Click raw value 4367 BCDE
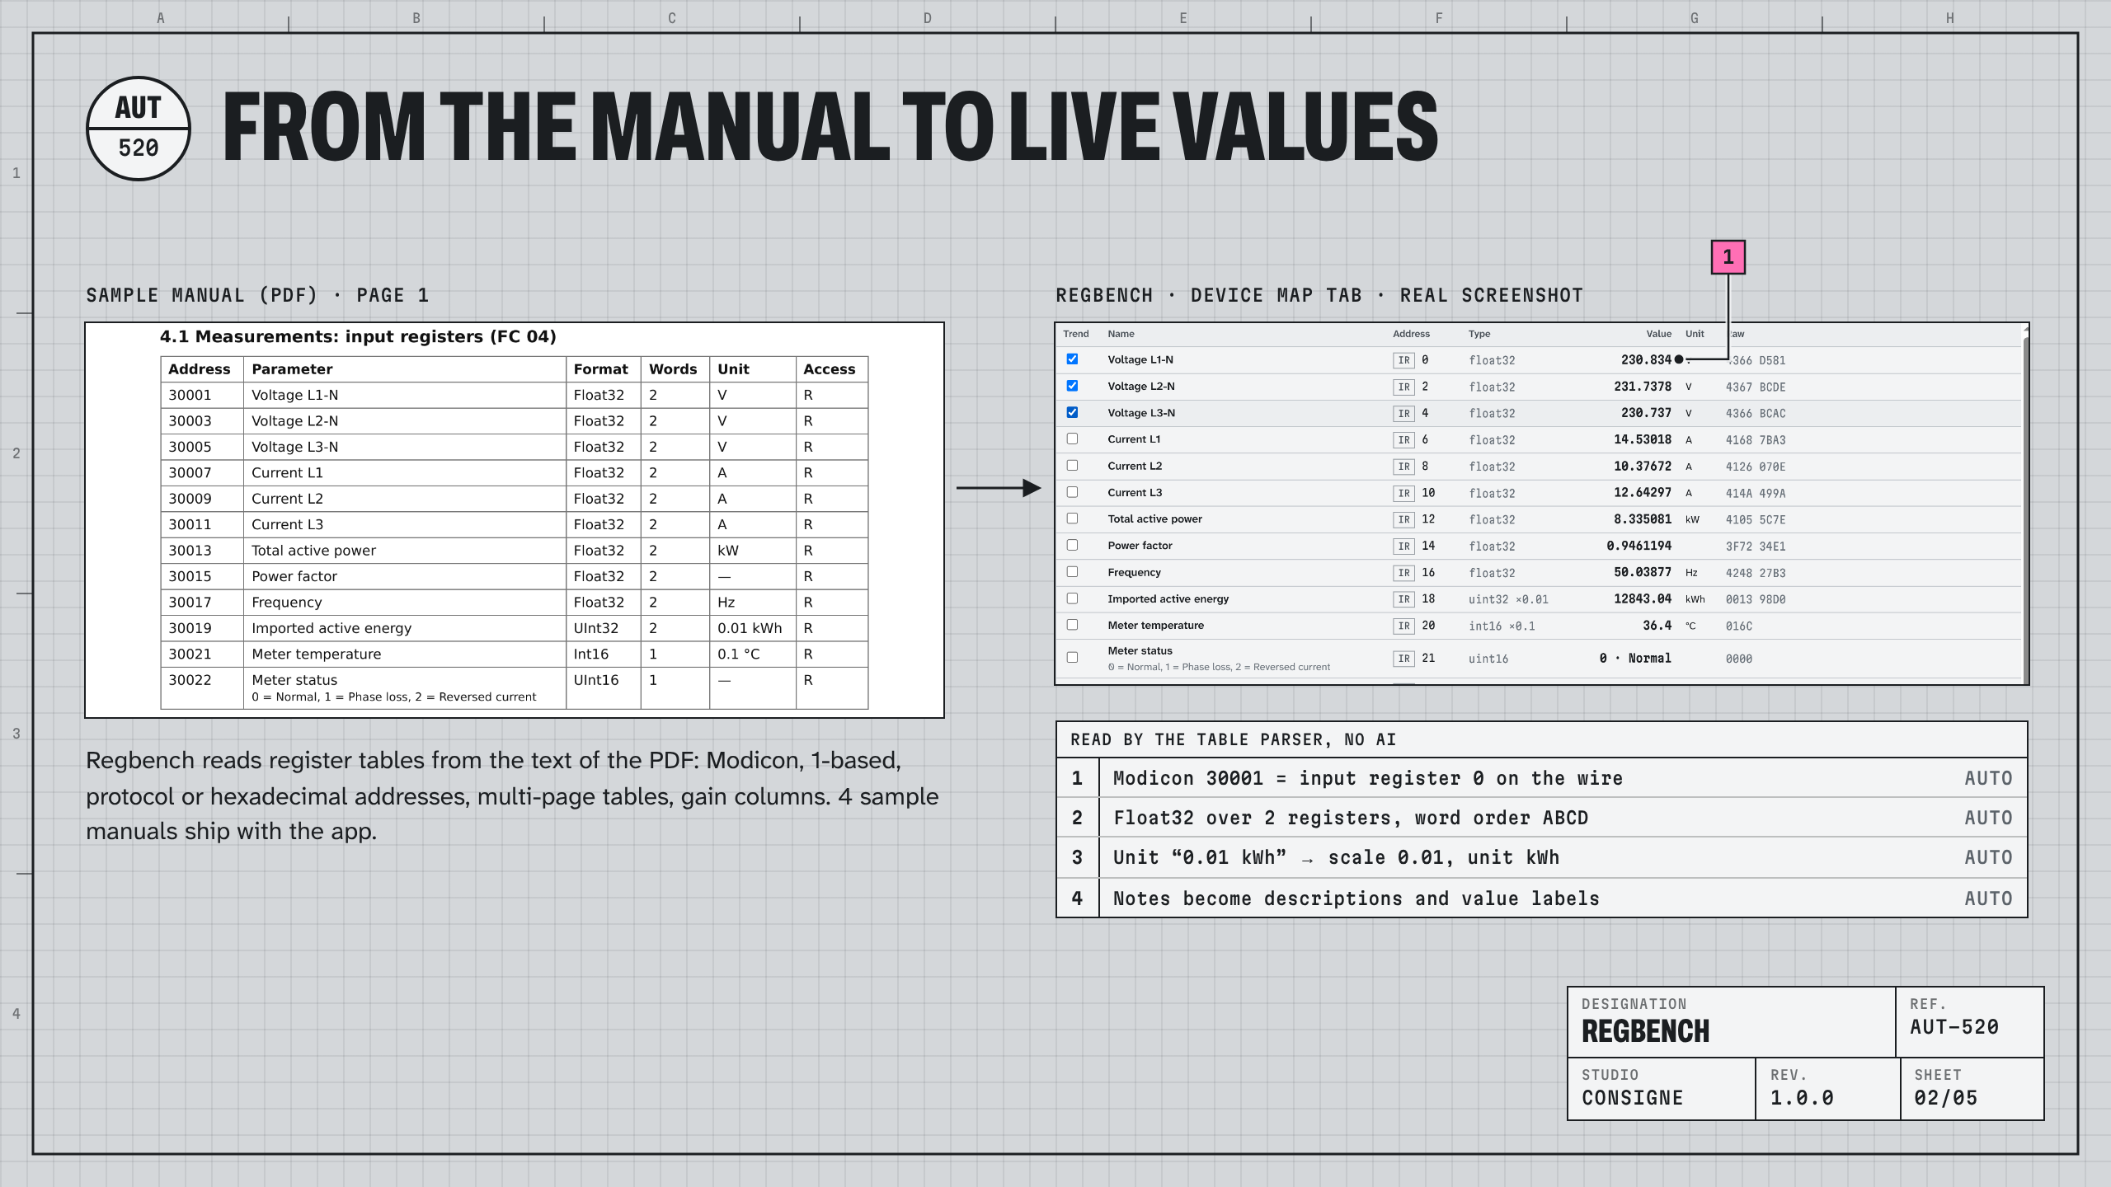Screen dimensions: 2111x1187 1756,387
